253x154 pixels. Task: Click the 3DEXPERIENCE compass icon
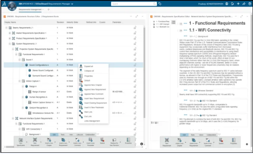(12, 6)
